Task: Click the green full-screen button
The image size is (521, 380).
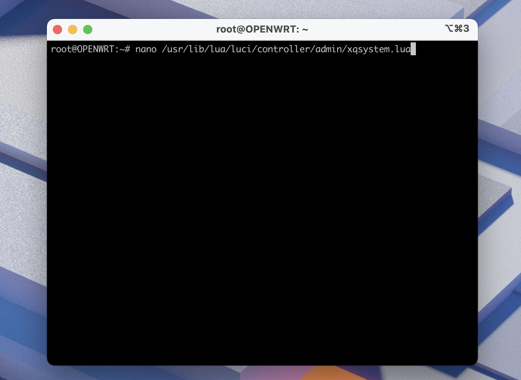Action: tap(88, 29)
